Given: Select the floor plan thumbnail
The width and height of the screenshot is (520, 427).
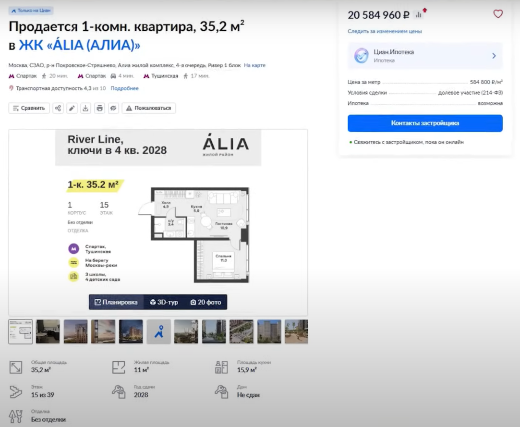Looking at the screenshot, I should point(21,331).
